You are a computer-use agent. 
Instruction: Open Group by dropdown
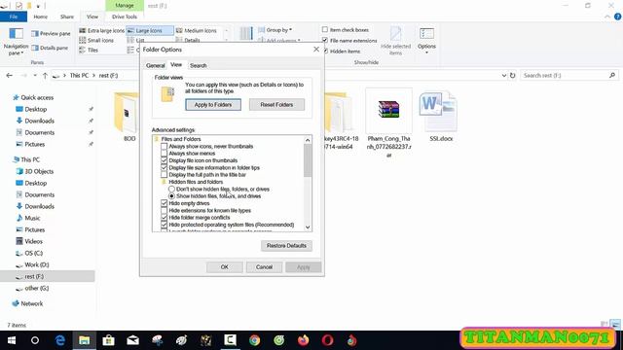click(275, 30)
